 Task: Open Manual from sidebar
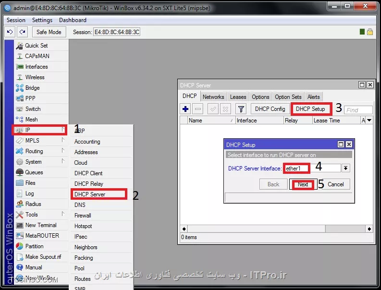pos(41,267)
